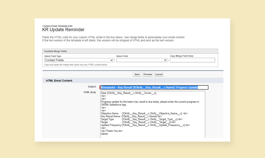Click the Update Frequency merge field line
The image size is (265, 158).
[x=144, y=125]
